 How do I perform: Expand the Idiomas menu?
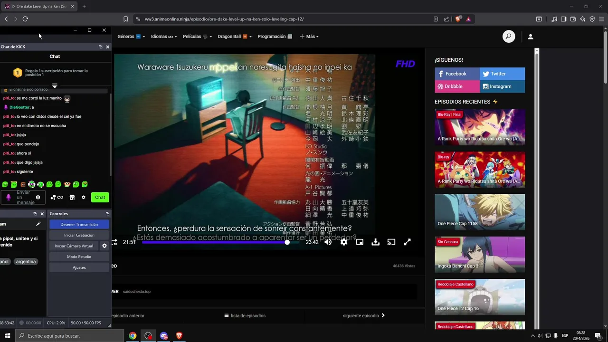pos(164,37)
